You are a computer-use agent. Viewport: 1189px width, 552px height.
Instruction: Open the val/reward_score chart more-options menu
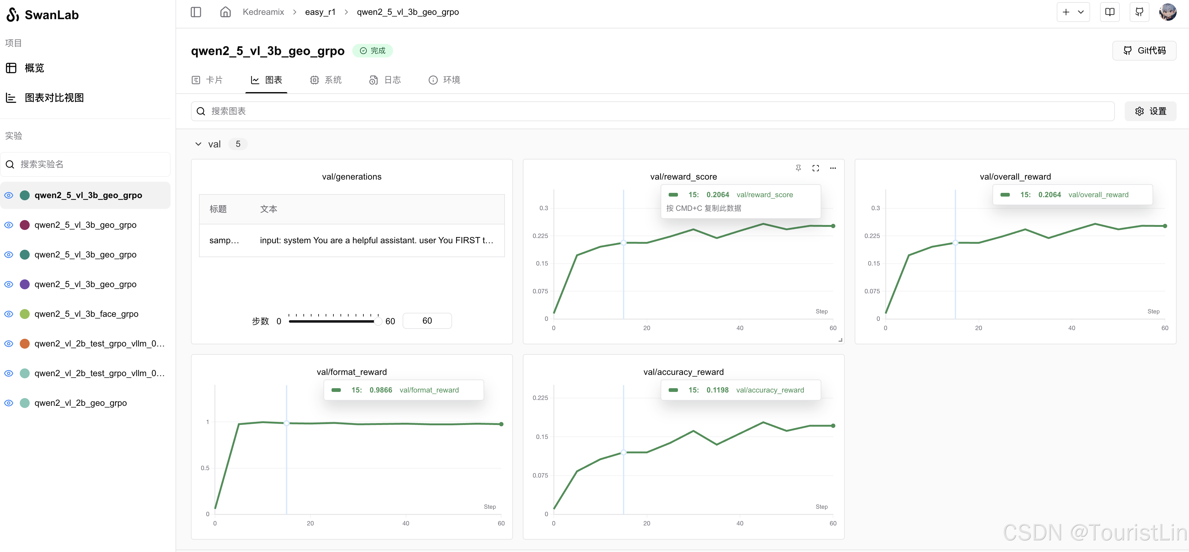pos(833,168)
